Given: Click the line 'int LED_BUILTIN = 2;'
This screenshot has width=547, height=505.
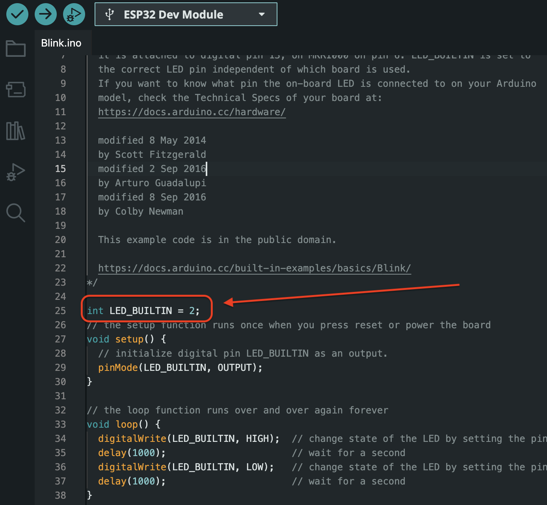Looking at the screenshot, I should (x=143, y=311).
